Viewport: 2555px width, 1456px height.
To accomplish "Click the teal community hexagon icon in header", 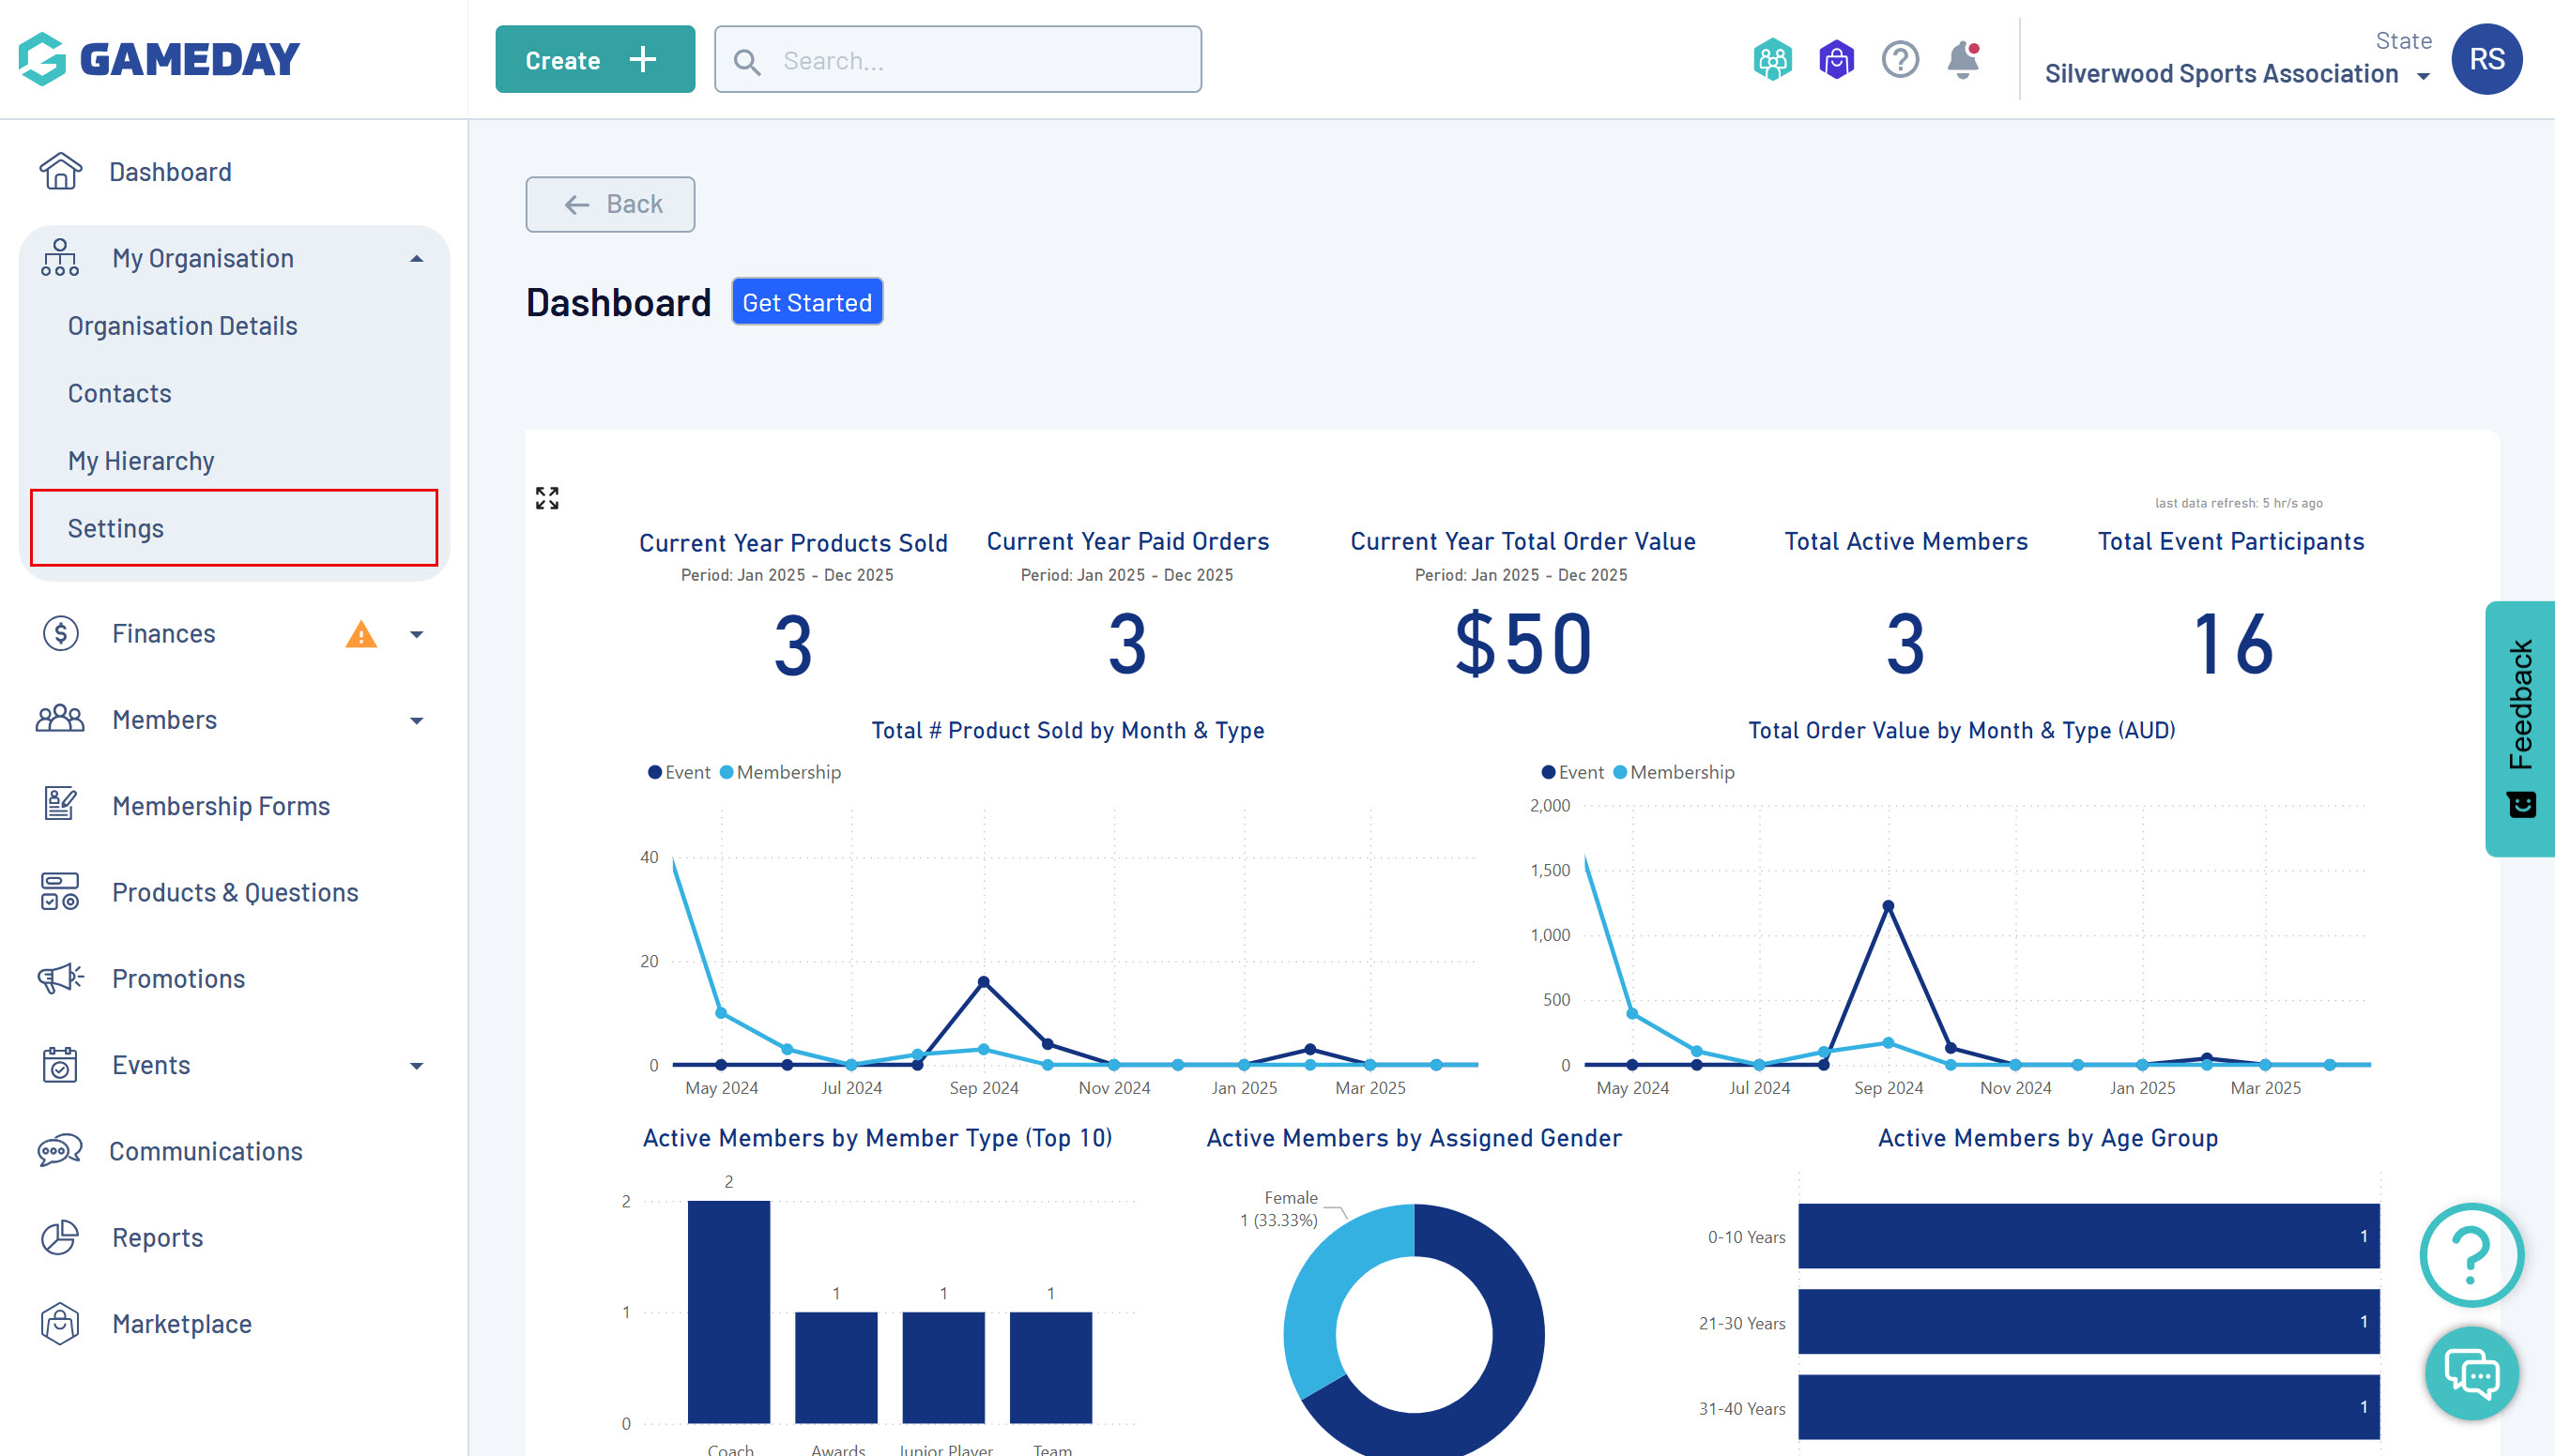I will [1771, 60].
